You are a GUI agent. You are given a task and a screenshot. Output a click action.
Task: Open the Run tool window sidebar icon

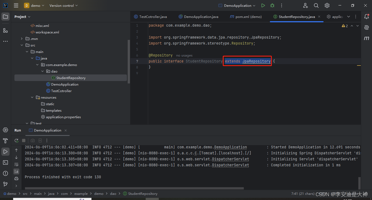[5, 152]
